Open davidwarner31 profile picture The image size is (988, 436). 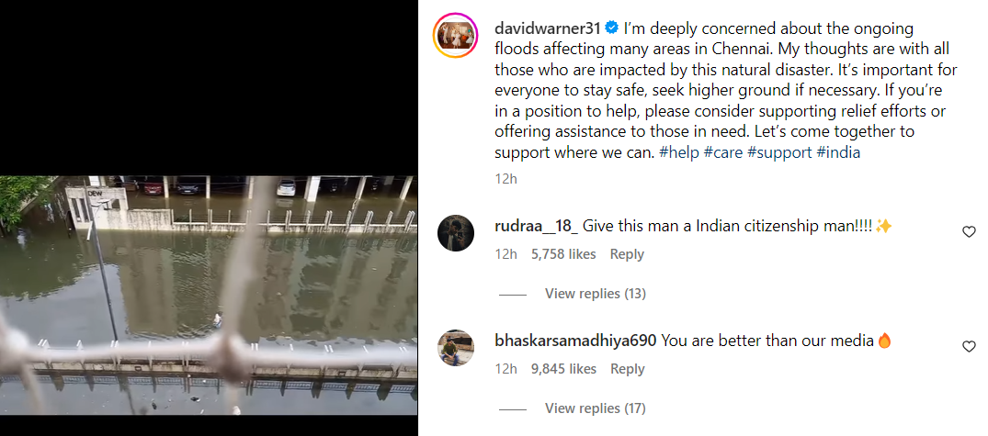456,35
